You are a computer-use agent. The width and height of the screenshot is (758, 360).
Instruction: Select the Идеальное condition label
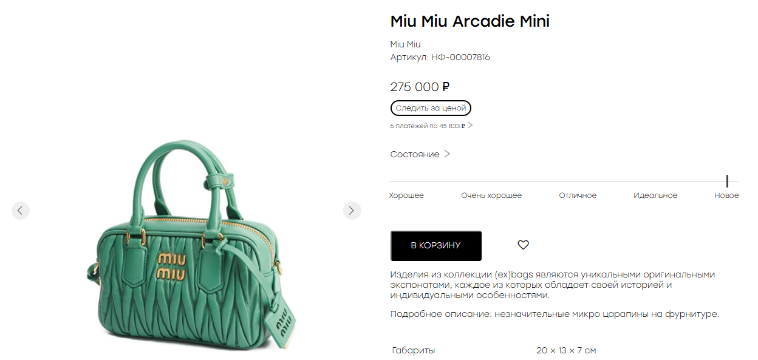[x=655, y=195]
